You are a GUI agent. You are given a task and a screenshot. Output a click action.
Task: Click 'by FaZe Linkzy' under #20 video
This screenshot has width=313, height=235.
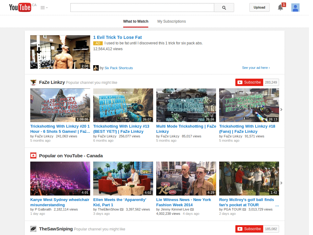(x=42, y=136)
